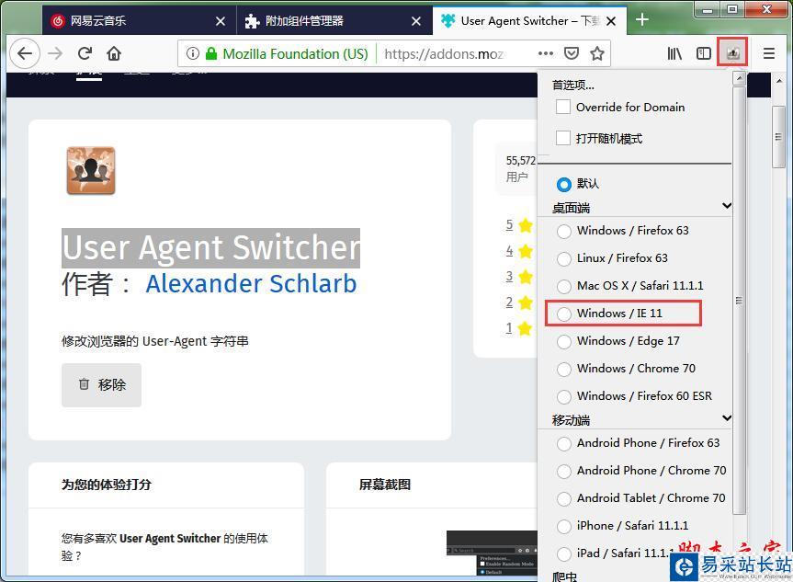Click popup scrollbar up arrow
This screenshot has width=793, height=582.
739,79
